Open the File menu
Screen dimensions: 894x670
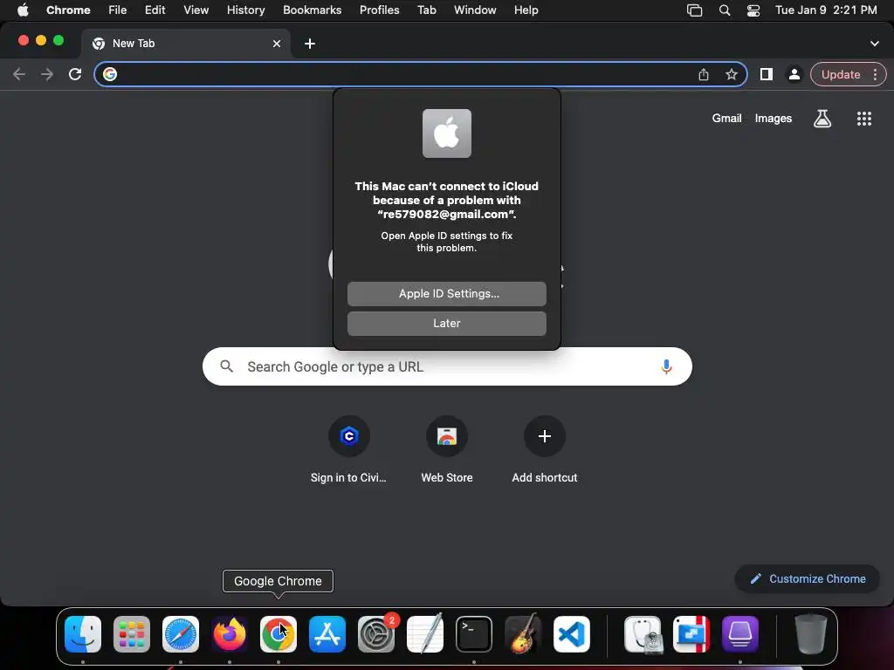(118, 10)
